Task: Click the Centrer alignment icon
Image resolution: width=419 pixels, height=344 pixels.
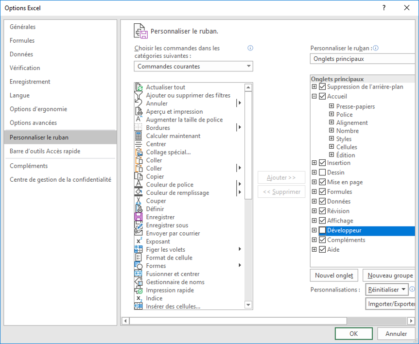Action: tap(139, 144)
